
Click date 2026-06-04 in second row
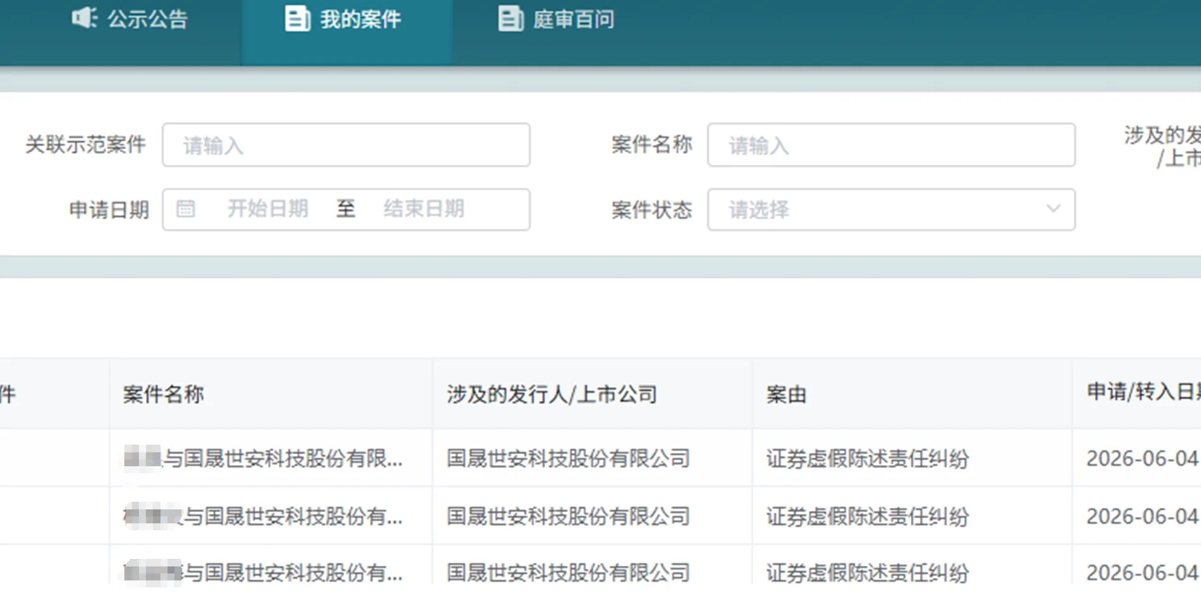1142,516
